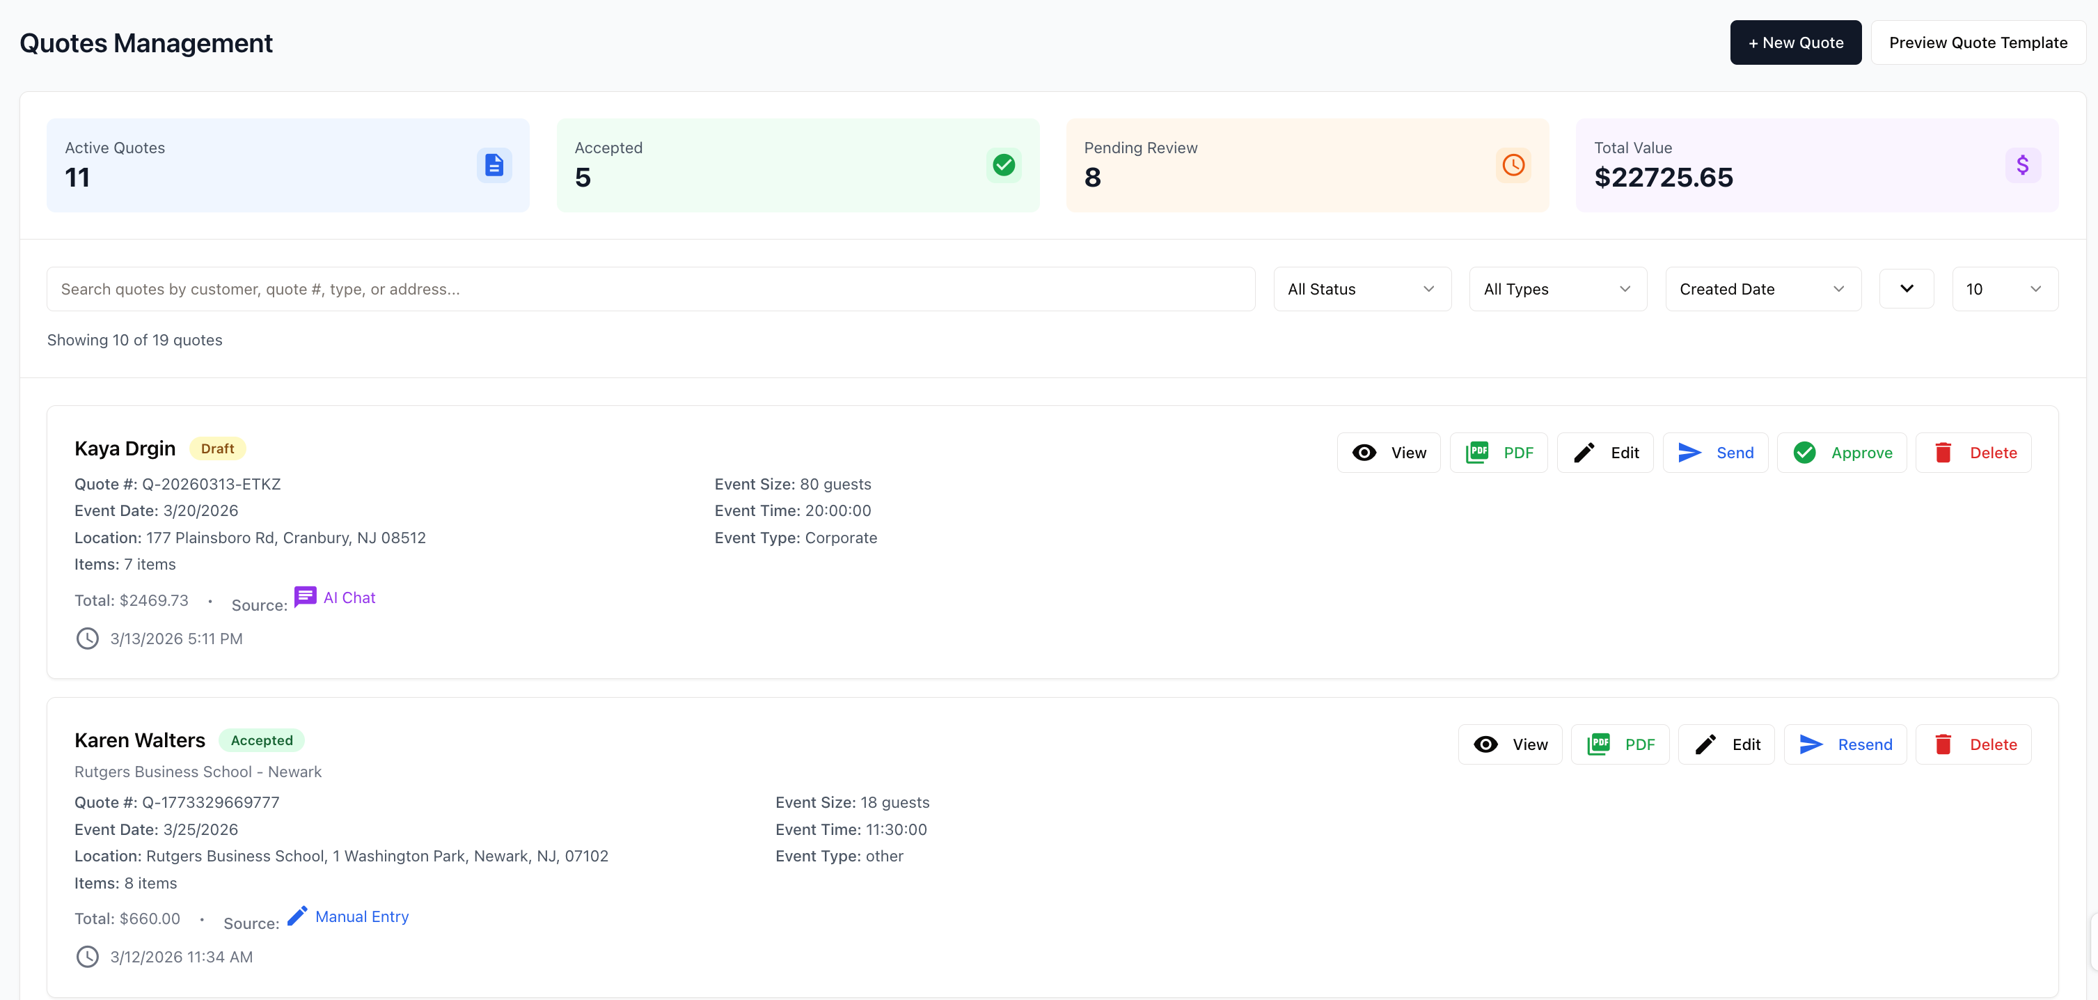Screen dimensions: 2098x1000
Task: Expand the All Types filter dropdown
Action: [x=1557, y=289]
